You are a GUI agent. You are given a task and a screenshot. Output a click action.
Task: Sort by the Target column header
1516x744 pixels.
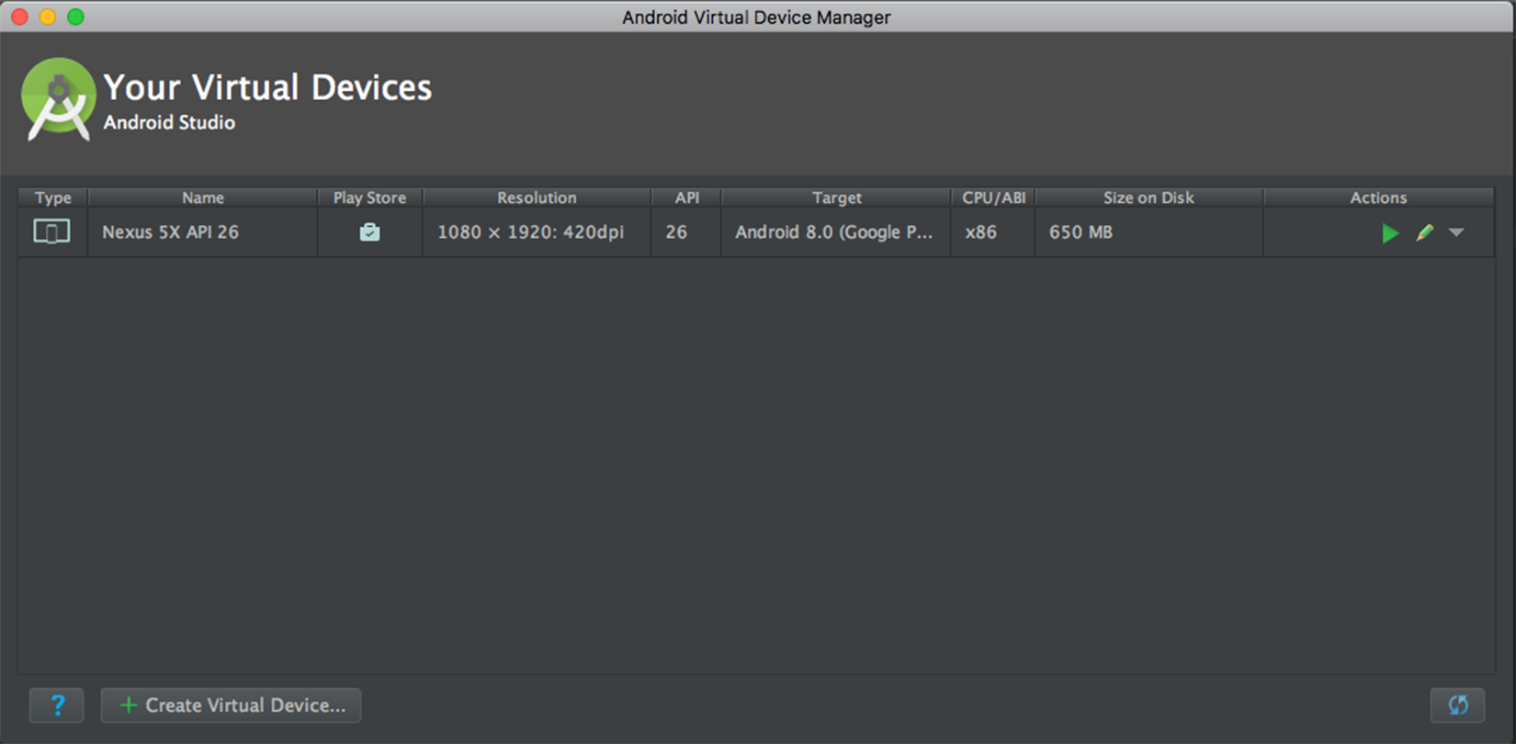836,197
